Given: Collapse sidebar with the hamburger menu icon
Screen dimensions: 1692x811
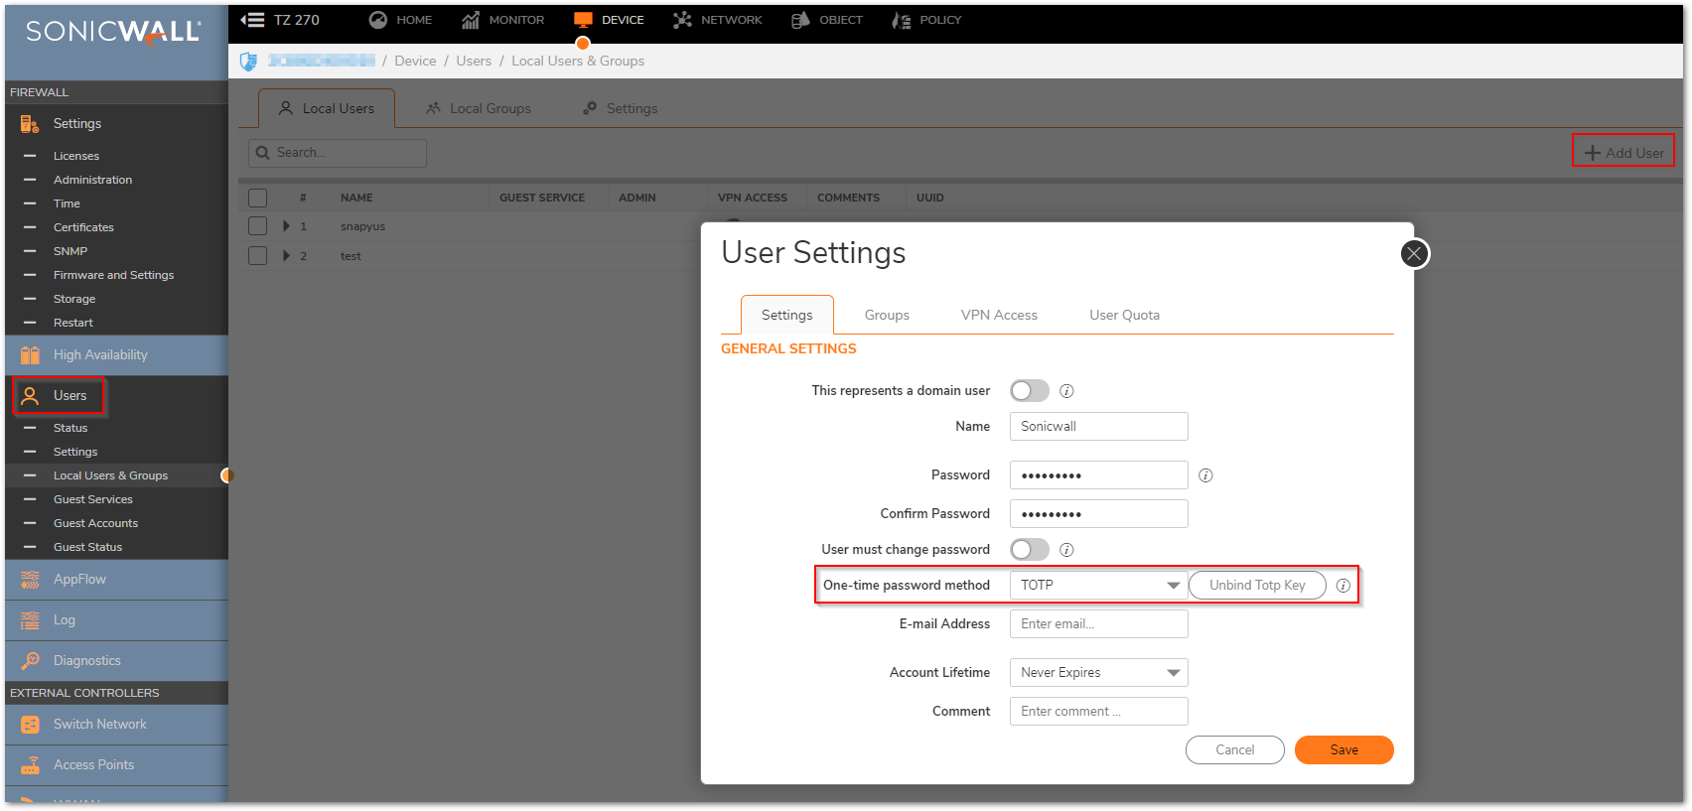Looking at the screenshot, I should click(x=252, y=20).
